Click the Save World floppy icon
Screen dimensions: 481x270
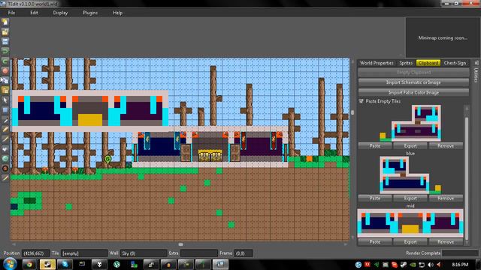[x=5, y=42]
